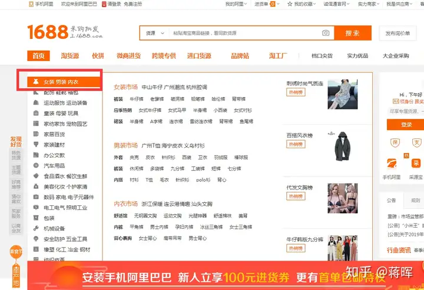
Task: Click the 特色货源 side shortcut
Action: (x=16, y=155)
